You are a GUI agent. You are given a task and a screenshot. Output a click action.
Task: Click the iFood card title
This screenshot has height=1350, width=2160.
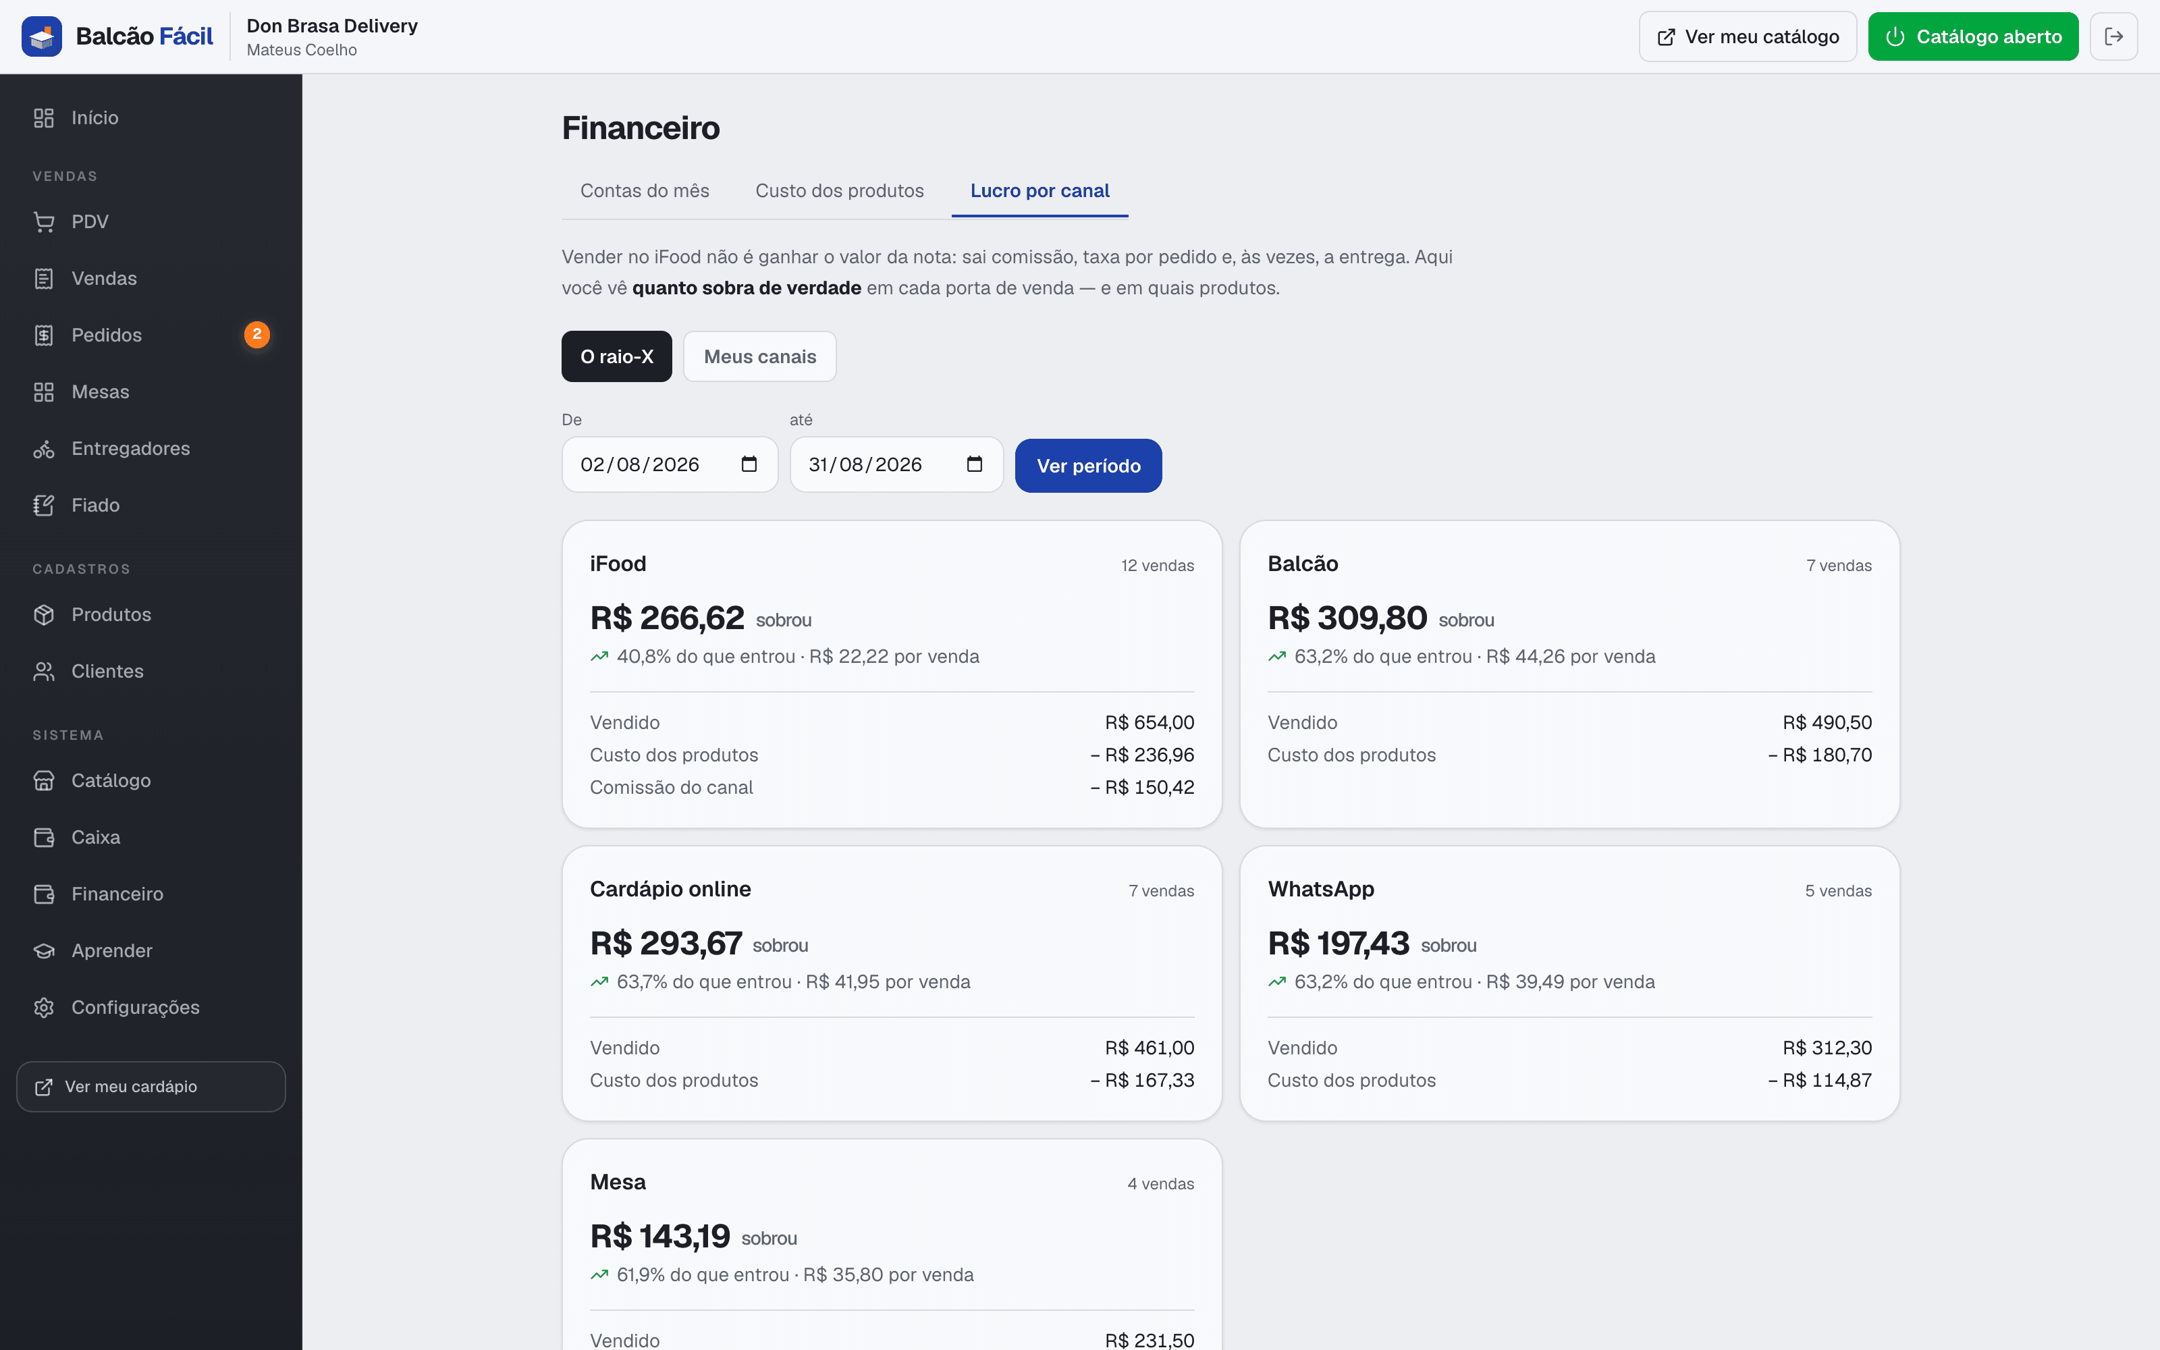point(618,564)
